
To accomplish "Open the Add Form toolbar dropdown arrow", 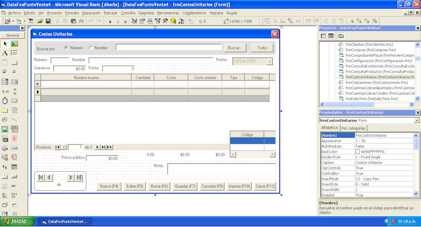I will (x=24, y=22).
